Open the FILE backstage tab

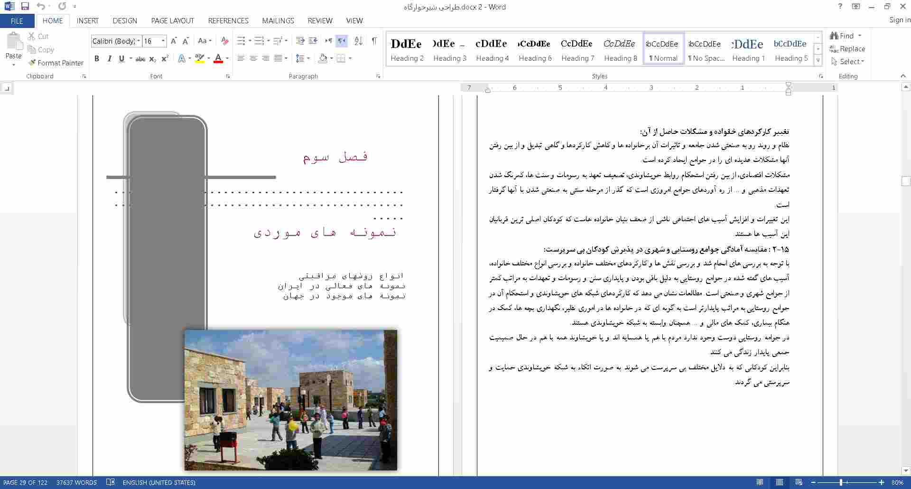[x=17, y=21]
